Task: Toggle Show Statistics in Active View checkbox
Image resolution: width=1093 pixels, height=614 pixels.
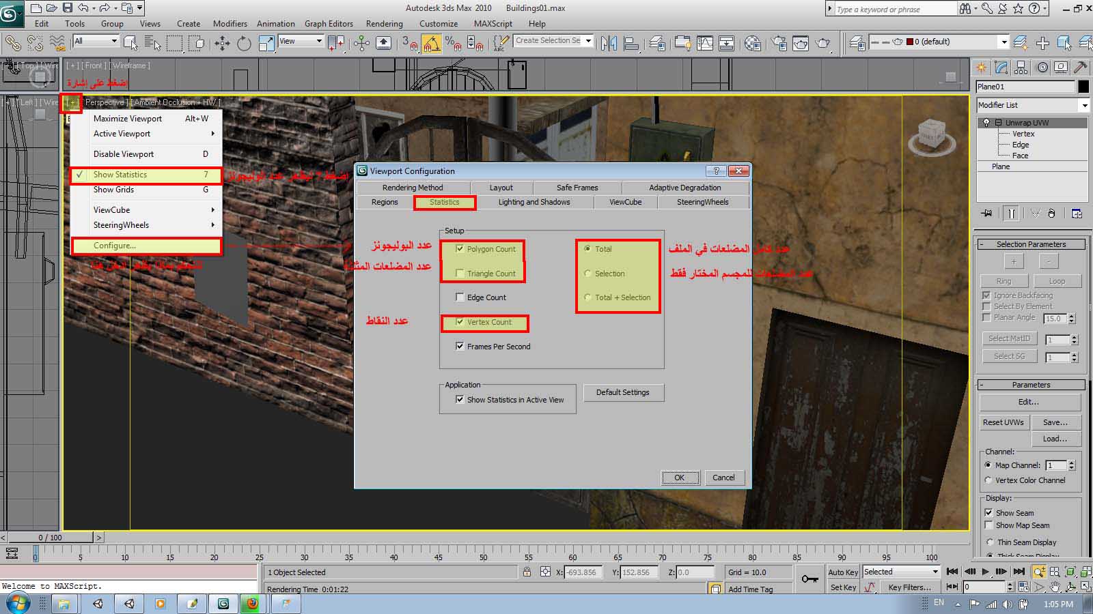Action: 460,400
